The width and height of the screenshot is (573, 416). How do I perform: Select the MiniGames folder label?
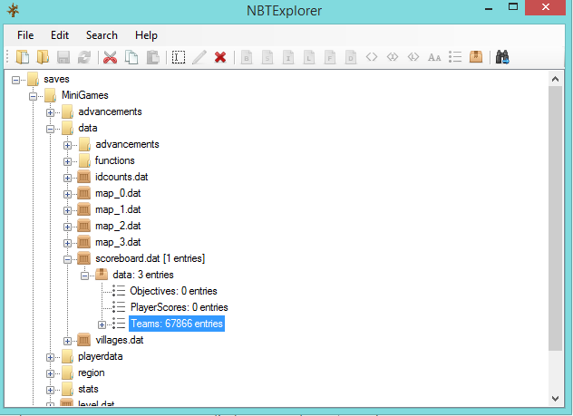[85, 95]
